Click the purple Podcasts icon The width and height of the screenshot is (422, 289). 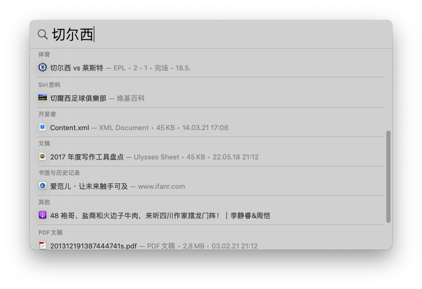tap(43, 215)
